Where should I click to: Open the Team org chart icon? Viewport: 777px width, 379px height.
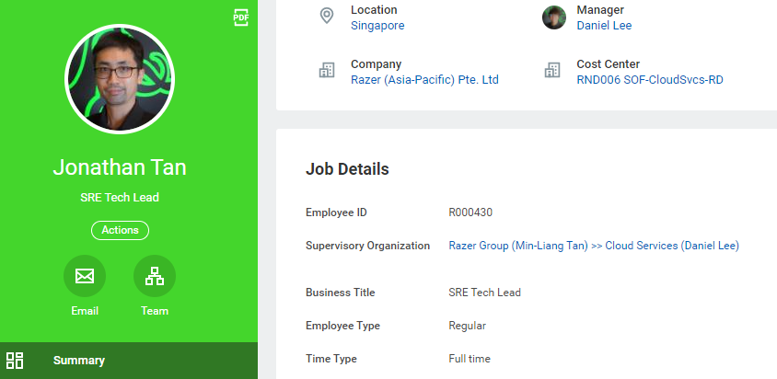[x=155, y=276]
